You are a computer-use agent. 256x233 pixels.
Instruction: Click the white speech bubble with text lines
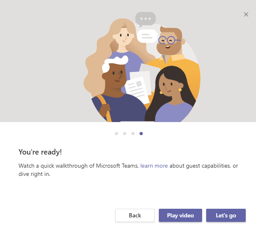147,36
